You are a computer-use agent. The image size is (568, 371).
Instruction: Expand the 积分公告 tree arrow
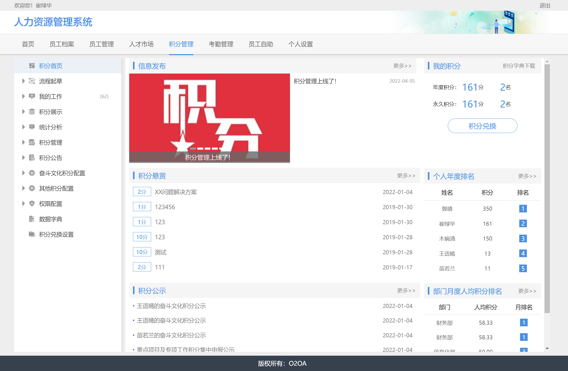click(x=23, y=158)
